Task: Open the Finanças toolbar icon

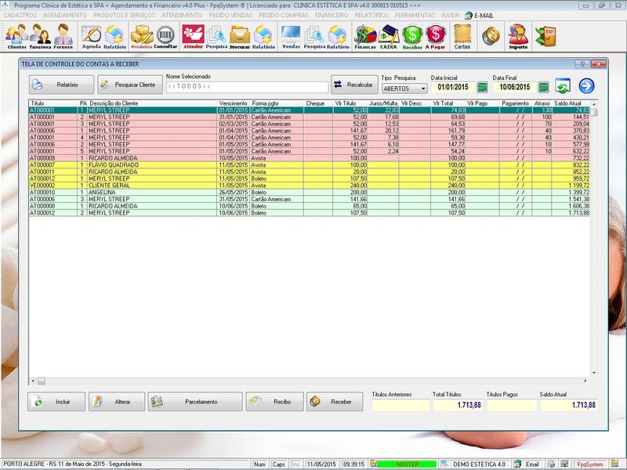Action: coord(365,37)
